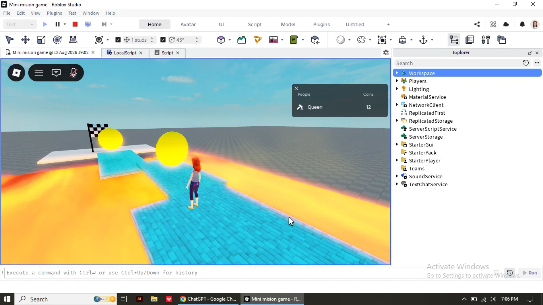543x305 pixels.
Task: Pause the running playtest
Action: click(58, 24)
